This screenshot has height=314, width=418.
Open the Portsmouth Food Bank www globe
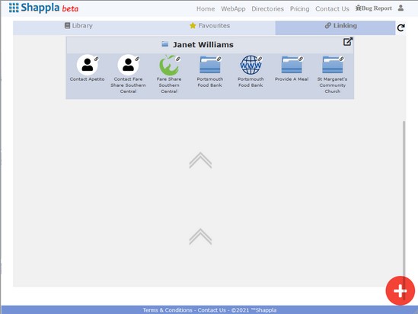pyautogui.click(x=250, y=65)
